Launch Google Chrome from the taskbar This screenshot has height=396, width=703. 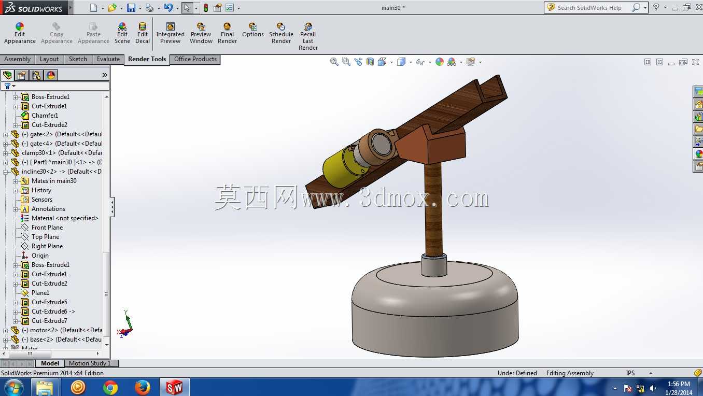pos(110,387)
